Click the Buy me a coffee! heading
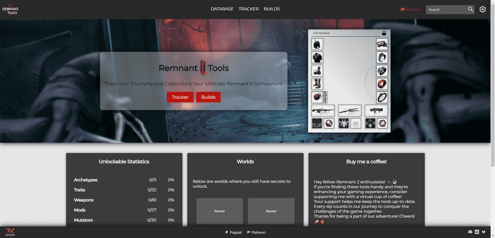 pyautogui.click(x=366, y=161)
